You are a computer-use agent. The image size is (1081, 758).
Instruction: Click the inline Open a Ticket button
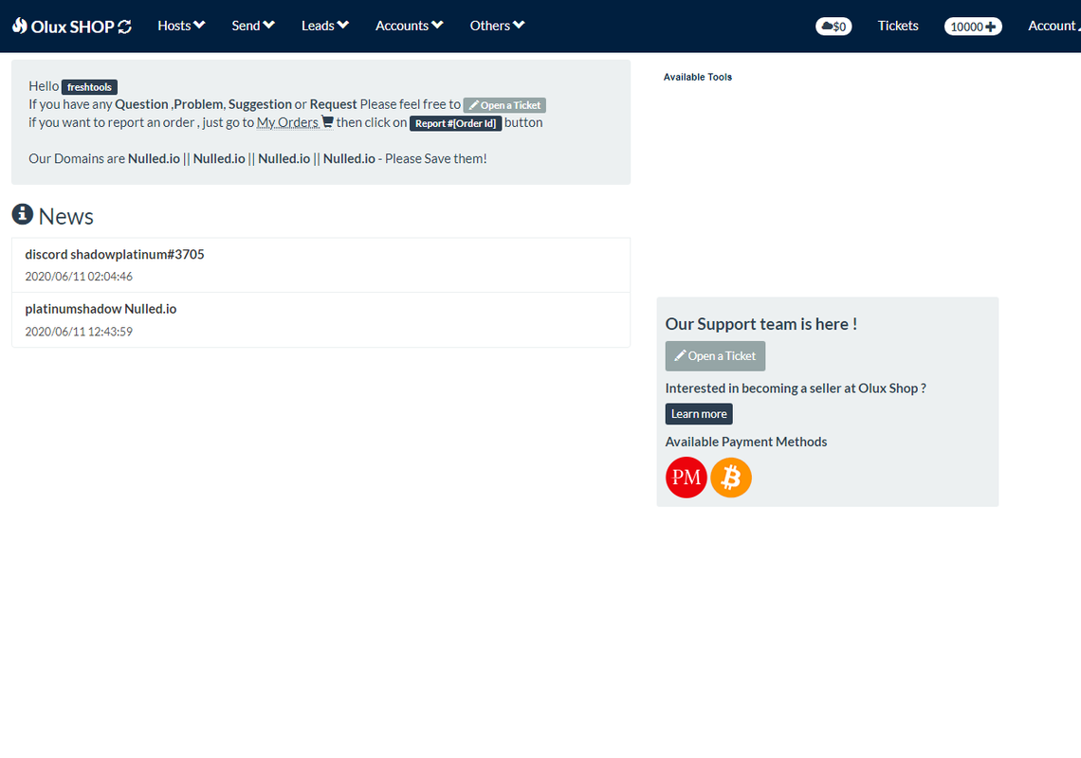[x=504, y=105]
